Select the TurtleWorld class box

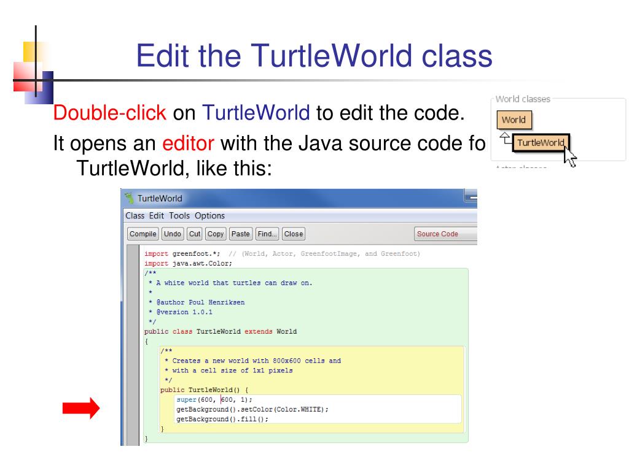pyautogui.click(x=541, y=143)
